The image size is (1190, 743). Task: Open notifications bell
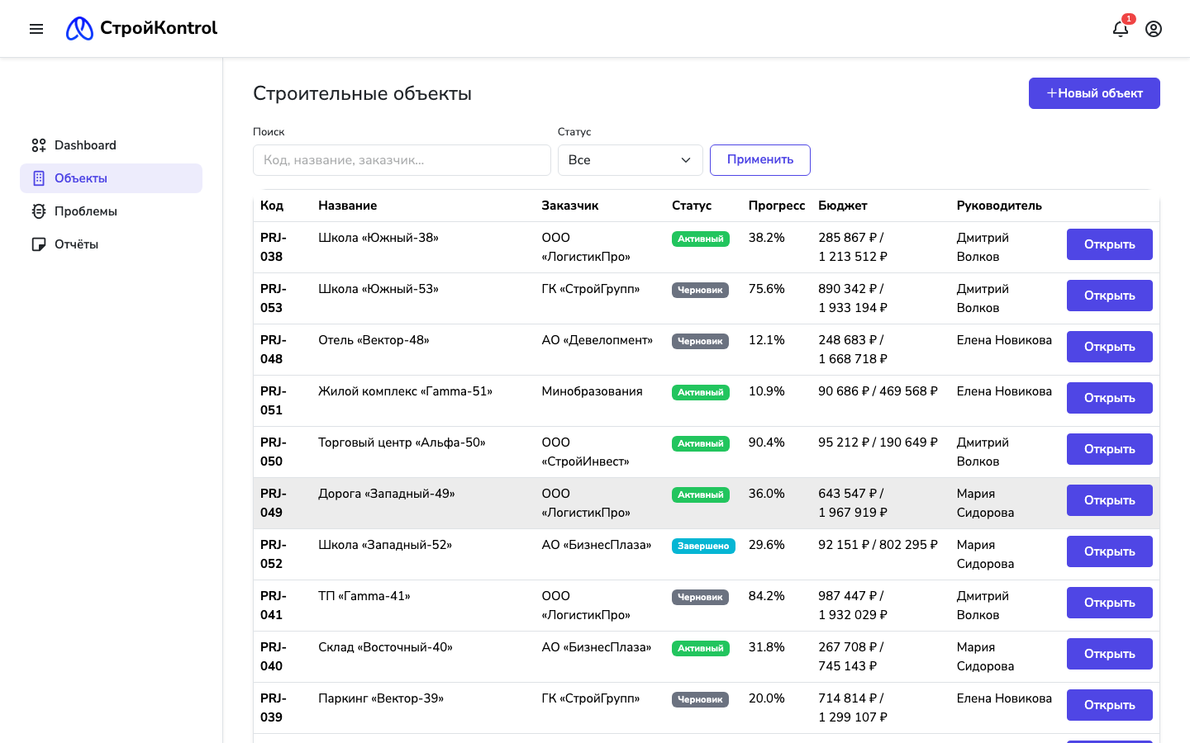coord(1121,29)
